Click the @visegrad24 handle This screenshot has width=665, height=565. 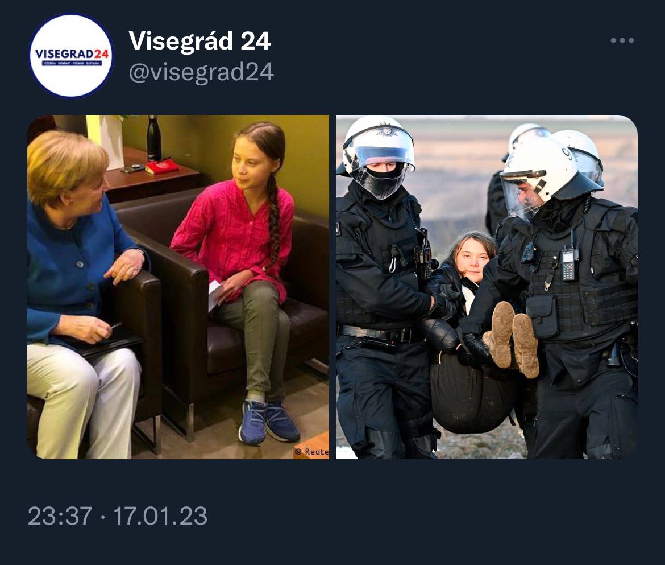[201, 72]
